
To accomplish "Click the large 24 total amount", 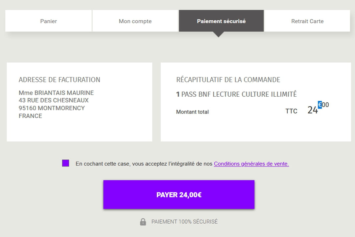I will pos(313,110).
